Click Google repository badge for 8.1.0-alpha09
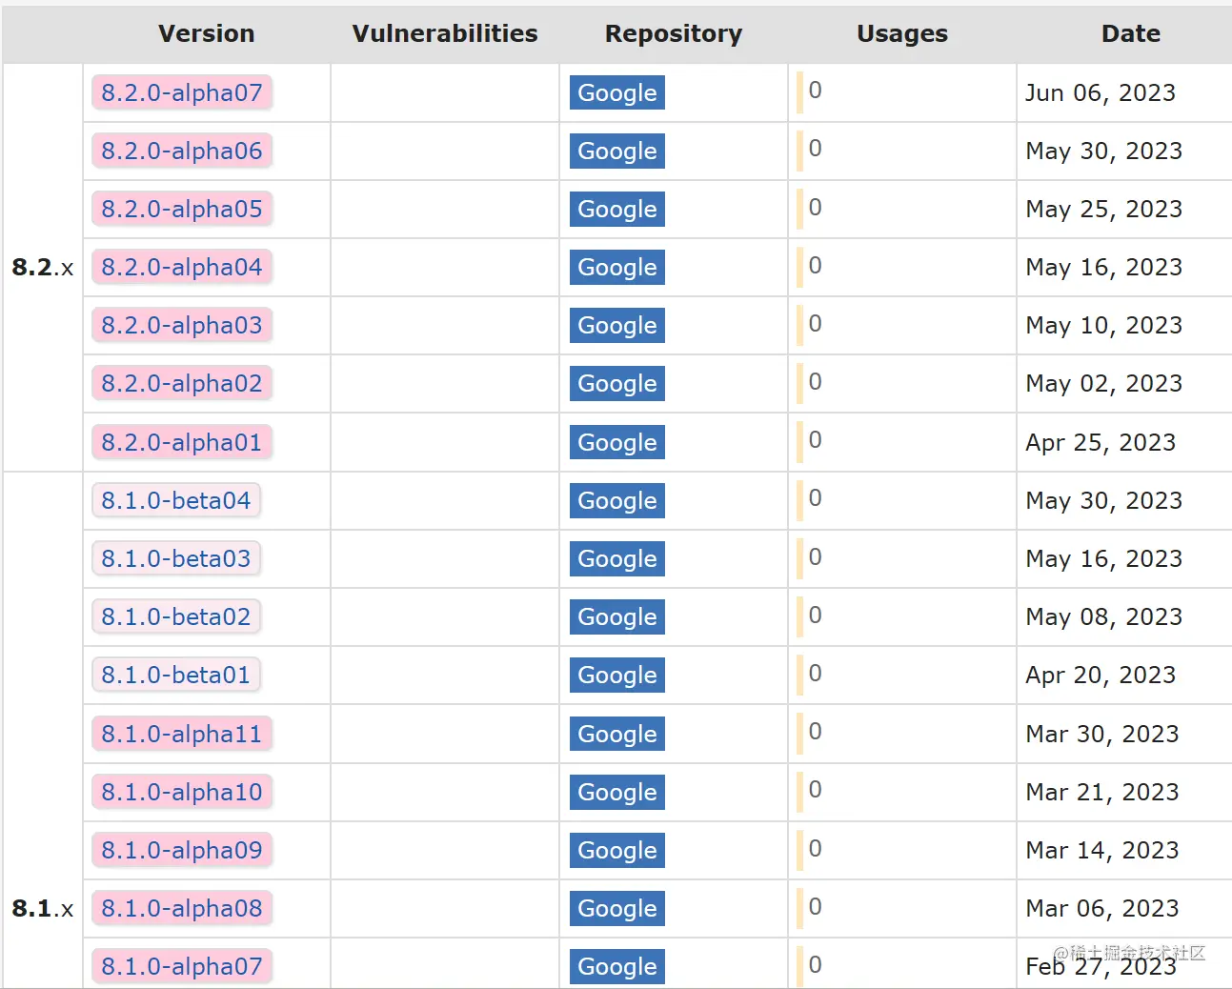 click(x=617, y=850)
